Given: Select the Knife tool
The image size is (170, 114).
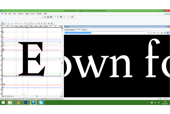Looking at the screenshot, I should [12, 24].
